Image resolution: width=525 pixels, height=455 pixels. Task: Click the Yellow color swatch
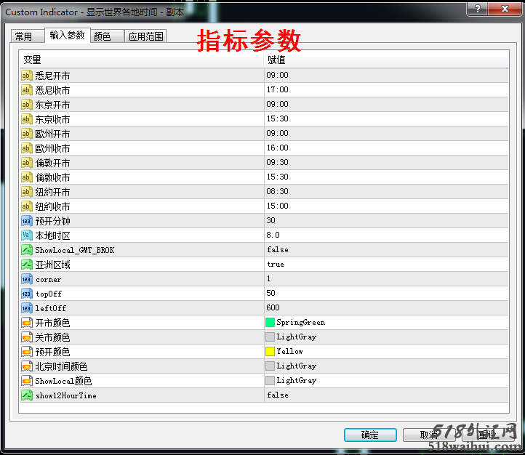click(270, 351)
